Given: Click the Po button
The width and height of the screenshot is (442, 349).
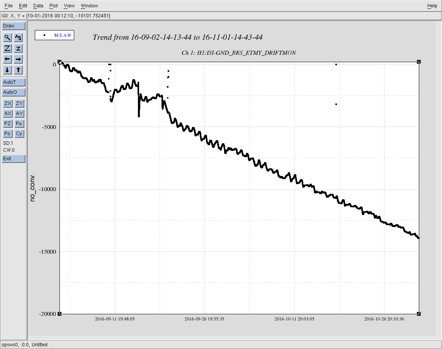Looking at the screenshot, I should (x=8, y=134).
